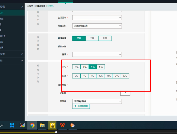Click the 云主机 breadcrumb link
177x134 pixels.
point(50,6)
